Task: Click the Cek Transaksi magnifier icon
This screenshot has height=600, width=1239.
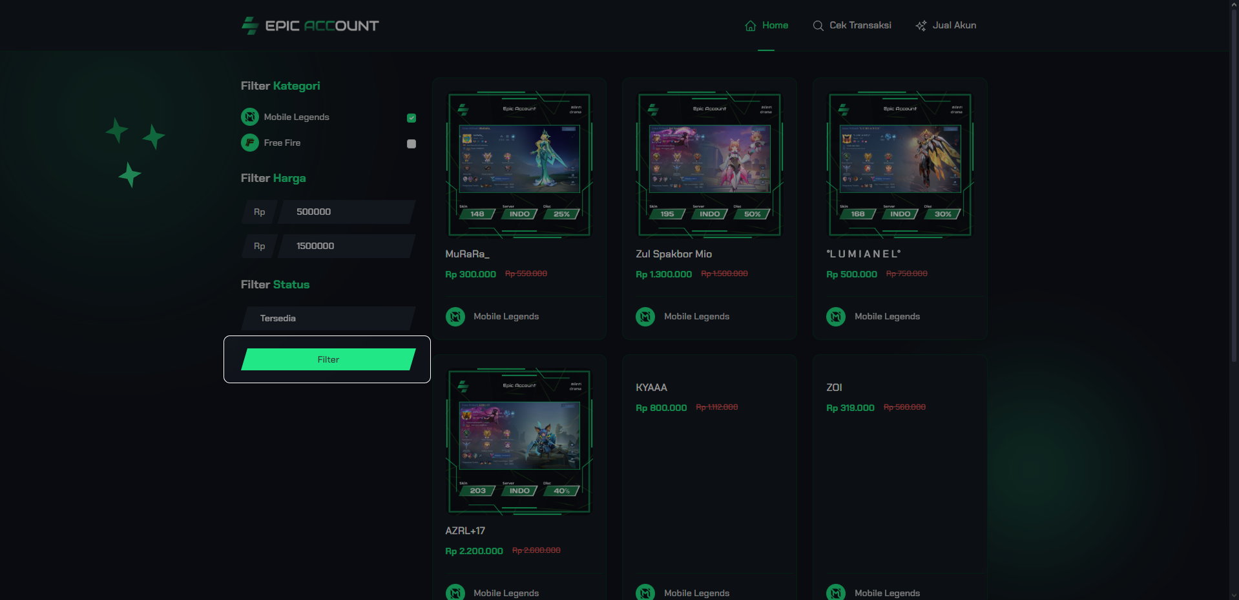Action: click(x=818, y=26)
